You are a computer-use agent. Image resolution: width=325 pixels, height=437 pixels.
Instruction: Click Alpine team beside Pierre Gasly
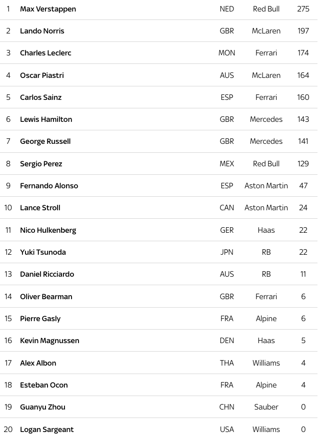point(266,319)
